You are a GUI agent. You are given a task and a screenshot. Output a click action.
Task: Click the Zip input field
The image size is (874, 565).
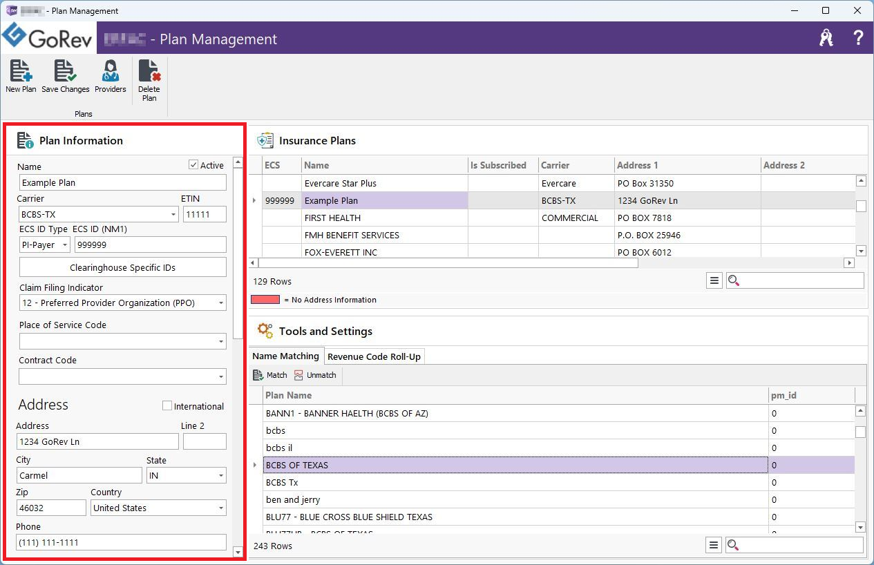tap(52, 508)
